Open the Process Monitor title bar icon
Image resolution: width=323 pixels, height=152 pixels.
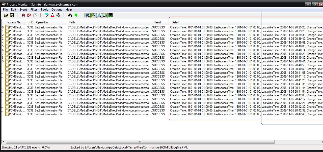[x=4, y=4]
